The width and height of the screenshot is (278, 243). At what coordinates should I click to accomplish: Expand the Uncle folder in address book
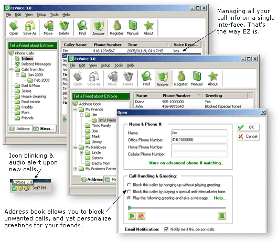(x=81, y=152)
